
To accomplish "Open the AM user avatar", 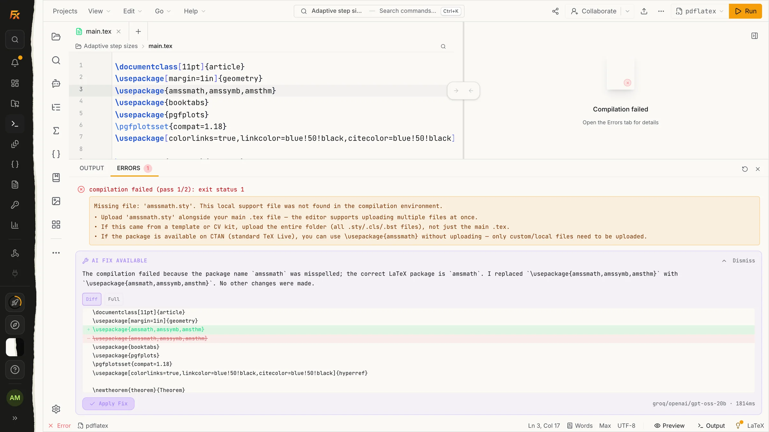I will pyautogui.click(x=15, y=398).
